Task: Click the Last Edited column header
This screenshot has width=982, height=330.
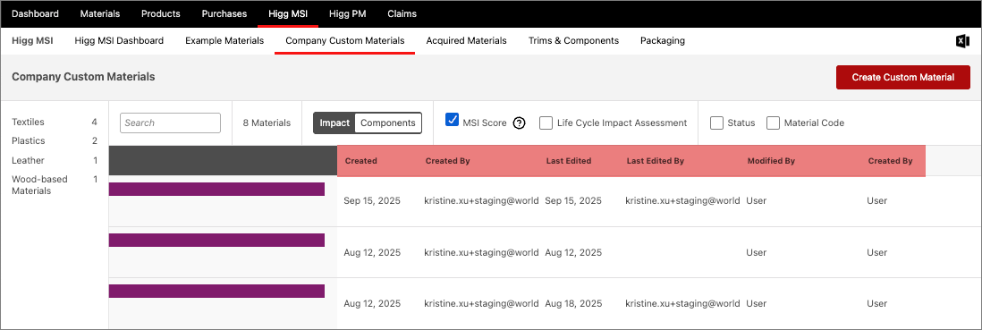Action: point(569,161)
